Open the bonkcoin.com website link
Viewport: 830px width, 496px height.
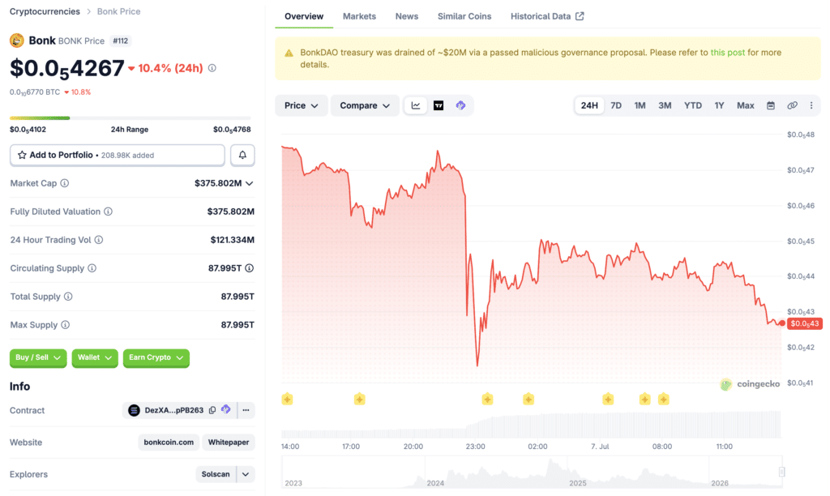point(169,442)
